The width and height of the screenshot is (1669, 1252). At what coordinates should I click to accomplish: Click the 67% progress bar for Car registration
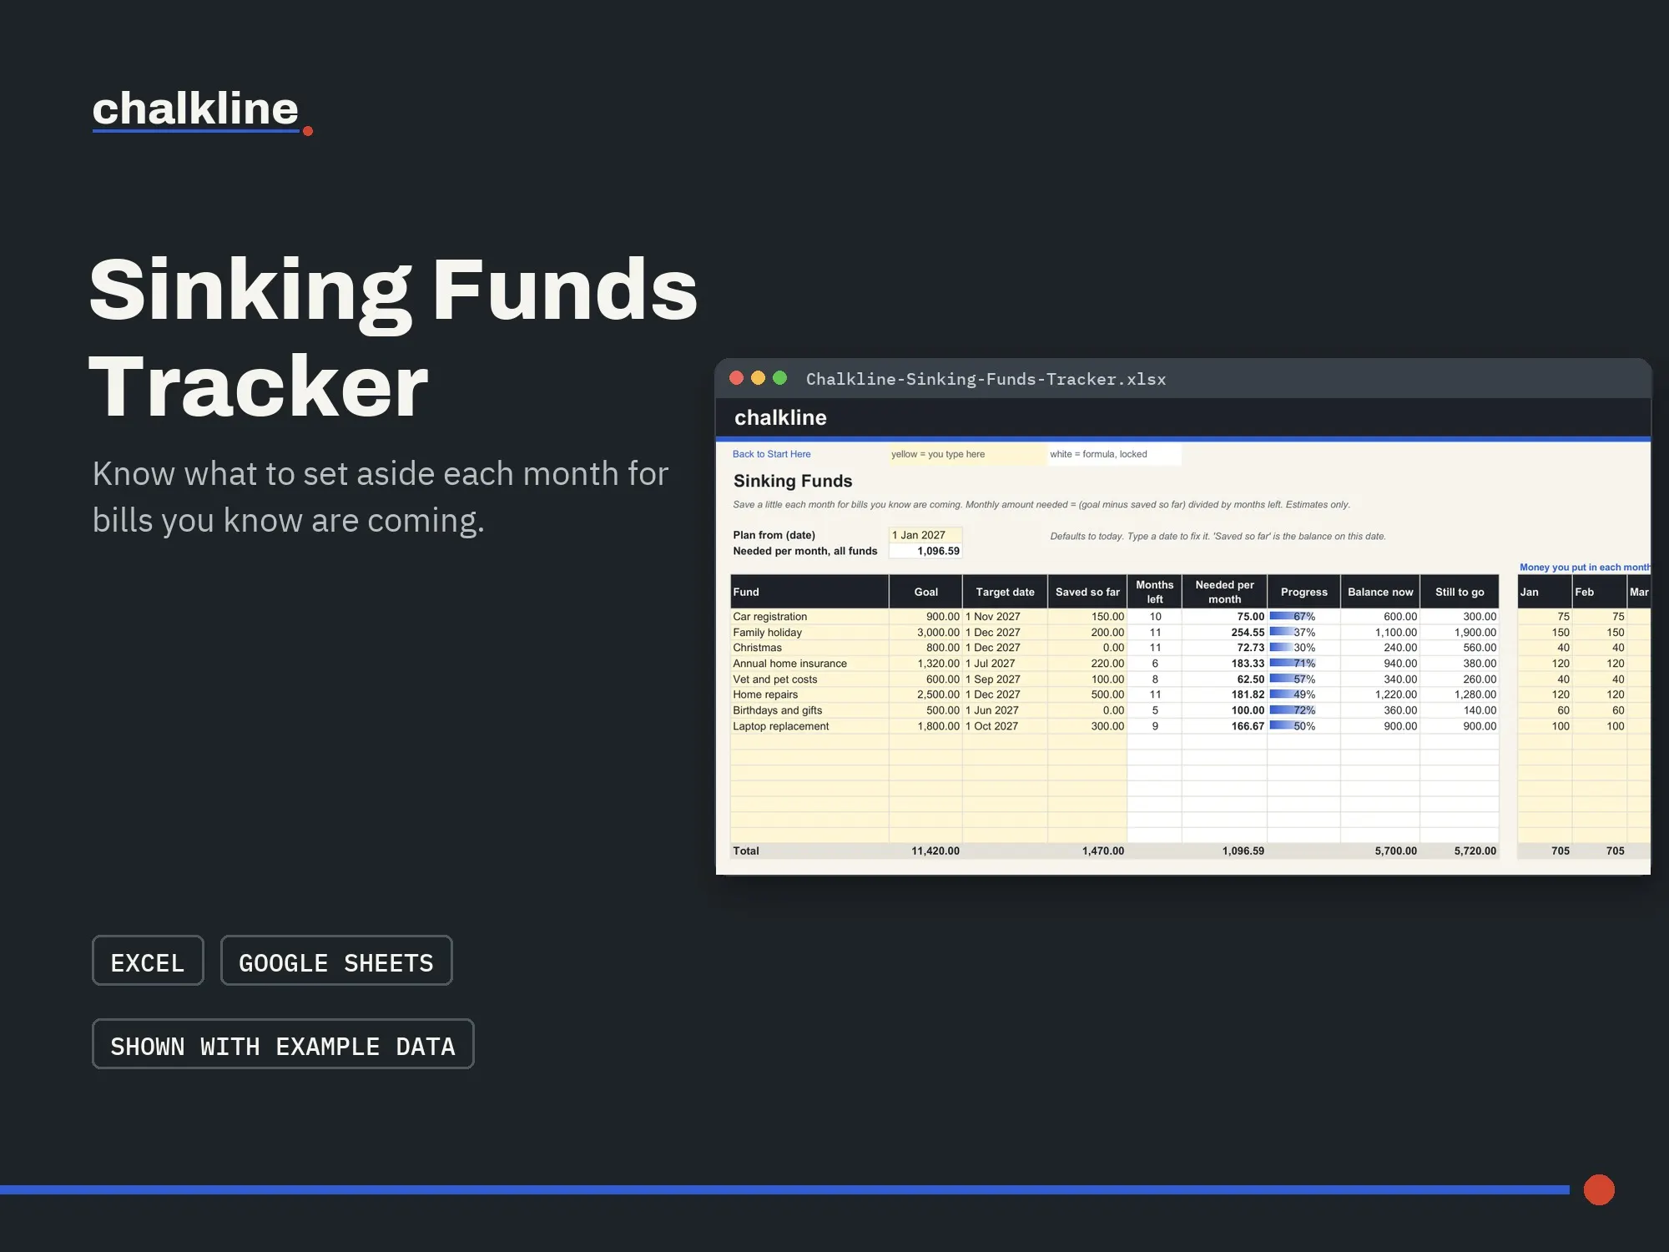pos(1303,617)
